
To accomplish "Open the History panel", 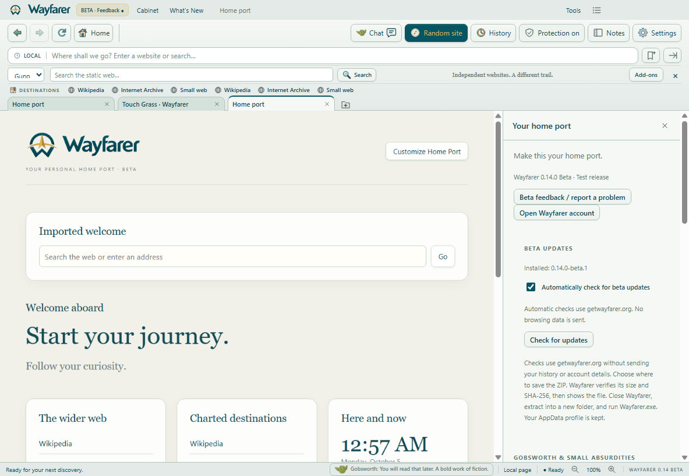I will point(493,33).
